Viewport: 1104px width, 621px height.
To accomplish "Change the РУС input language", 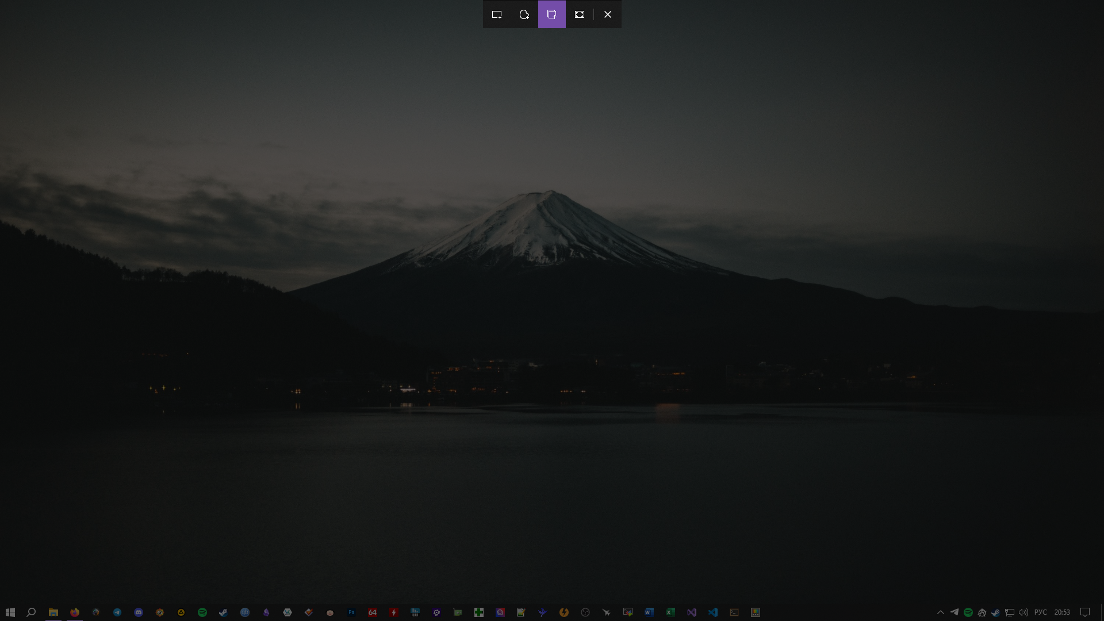I will pyautogui.click(x=1040, y=612).
